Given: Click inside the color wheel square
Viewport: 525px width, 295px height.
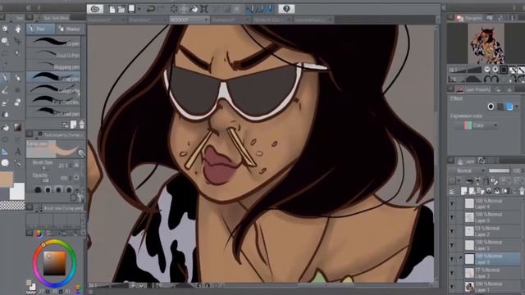Looking at the screenshot, I should tap(55, 264).
